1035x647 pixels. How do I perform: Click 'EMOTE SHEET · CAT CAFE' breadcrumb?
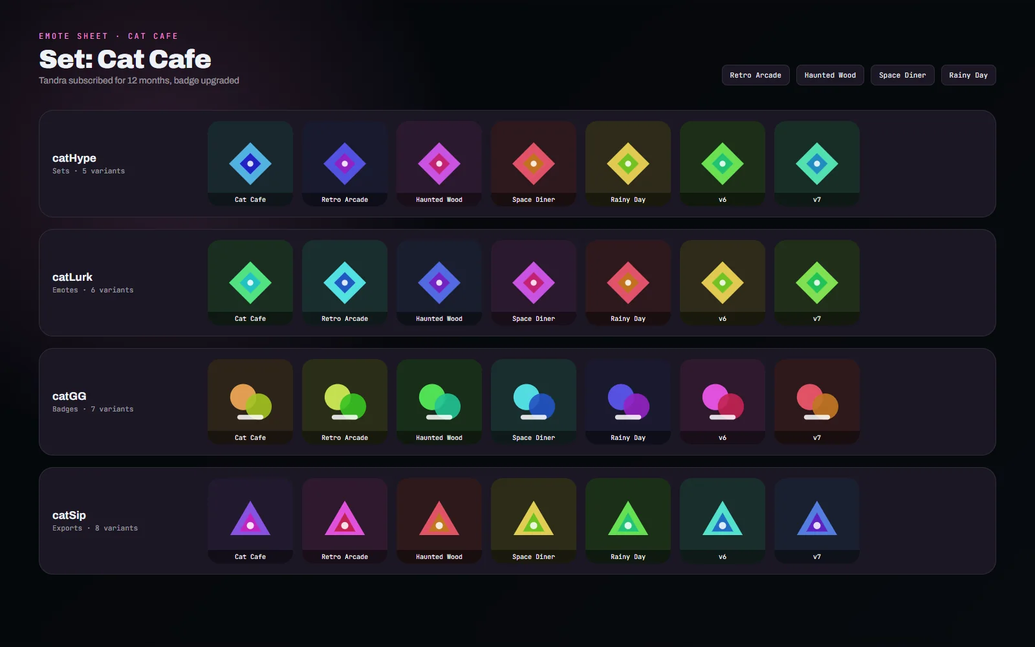click(x=109, y=36)
